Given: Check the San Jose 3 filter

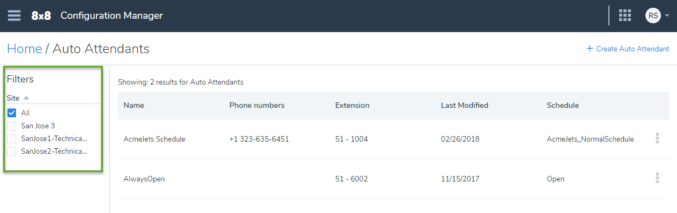Looking at the screenshot, I should pyautogui.click(x=12, y=126).
